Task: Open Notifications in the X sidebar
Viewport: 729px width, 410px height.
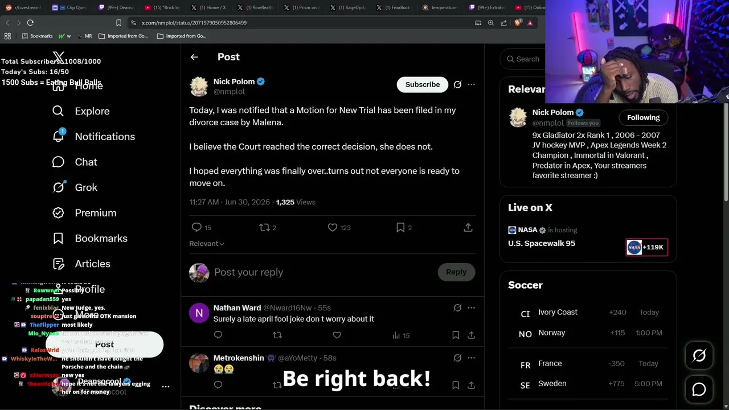Action: point(93,137)
